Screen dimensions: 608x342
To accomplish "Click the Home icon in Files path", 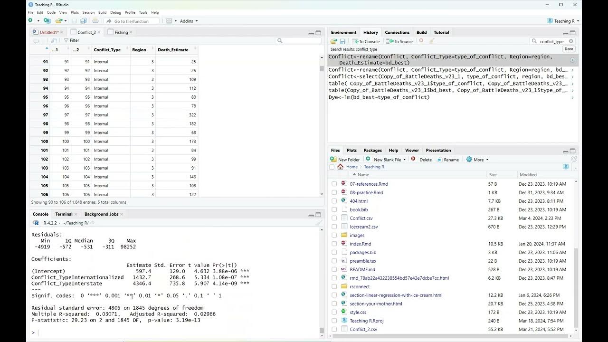I will coord(340,167).
